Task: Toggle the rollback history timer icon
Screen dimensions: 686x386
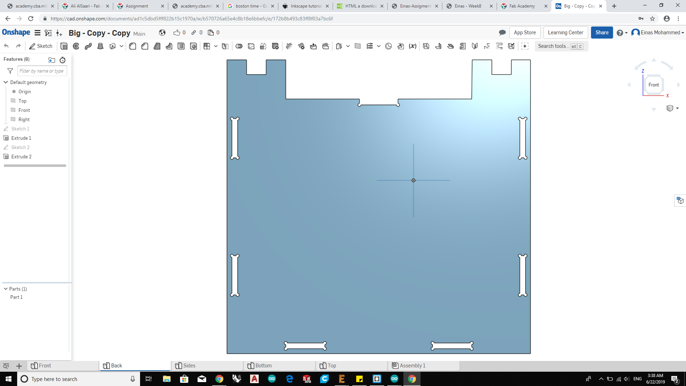Action: click(x=63, y=60)
